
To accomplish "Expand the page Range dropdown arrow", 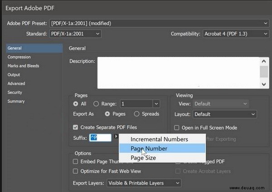I will point(156,104).
